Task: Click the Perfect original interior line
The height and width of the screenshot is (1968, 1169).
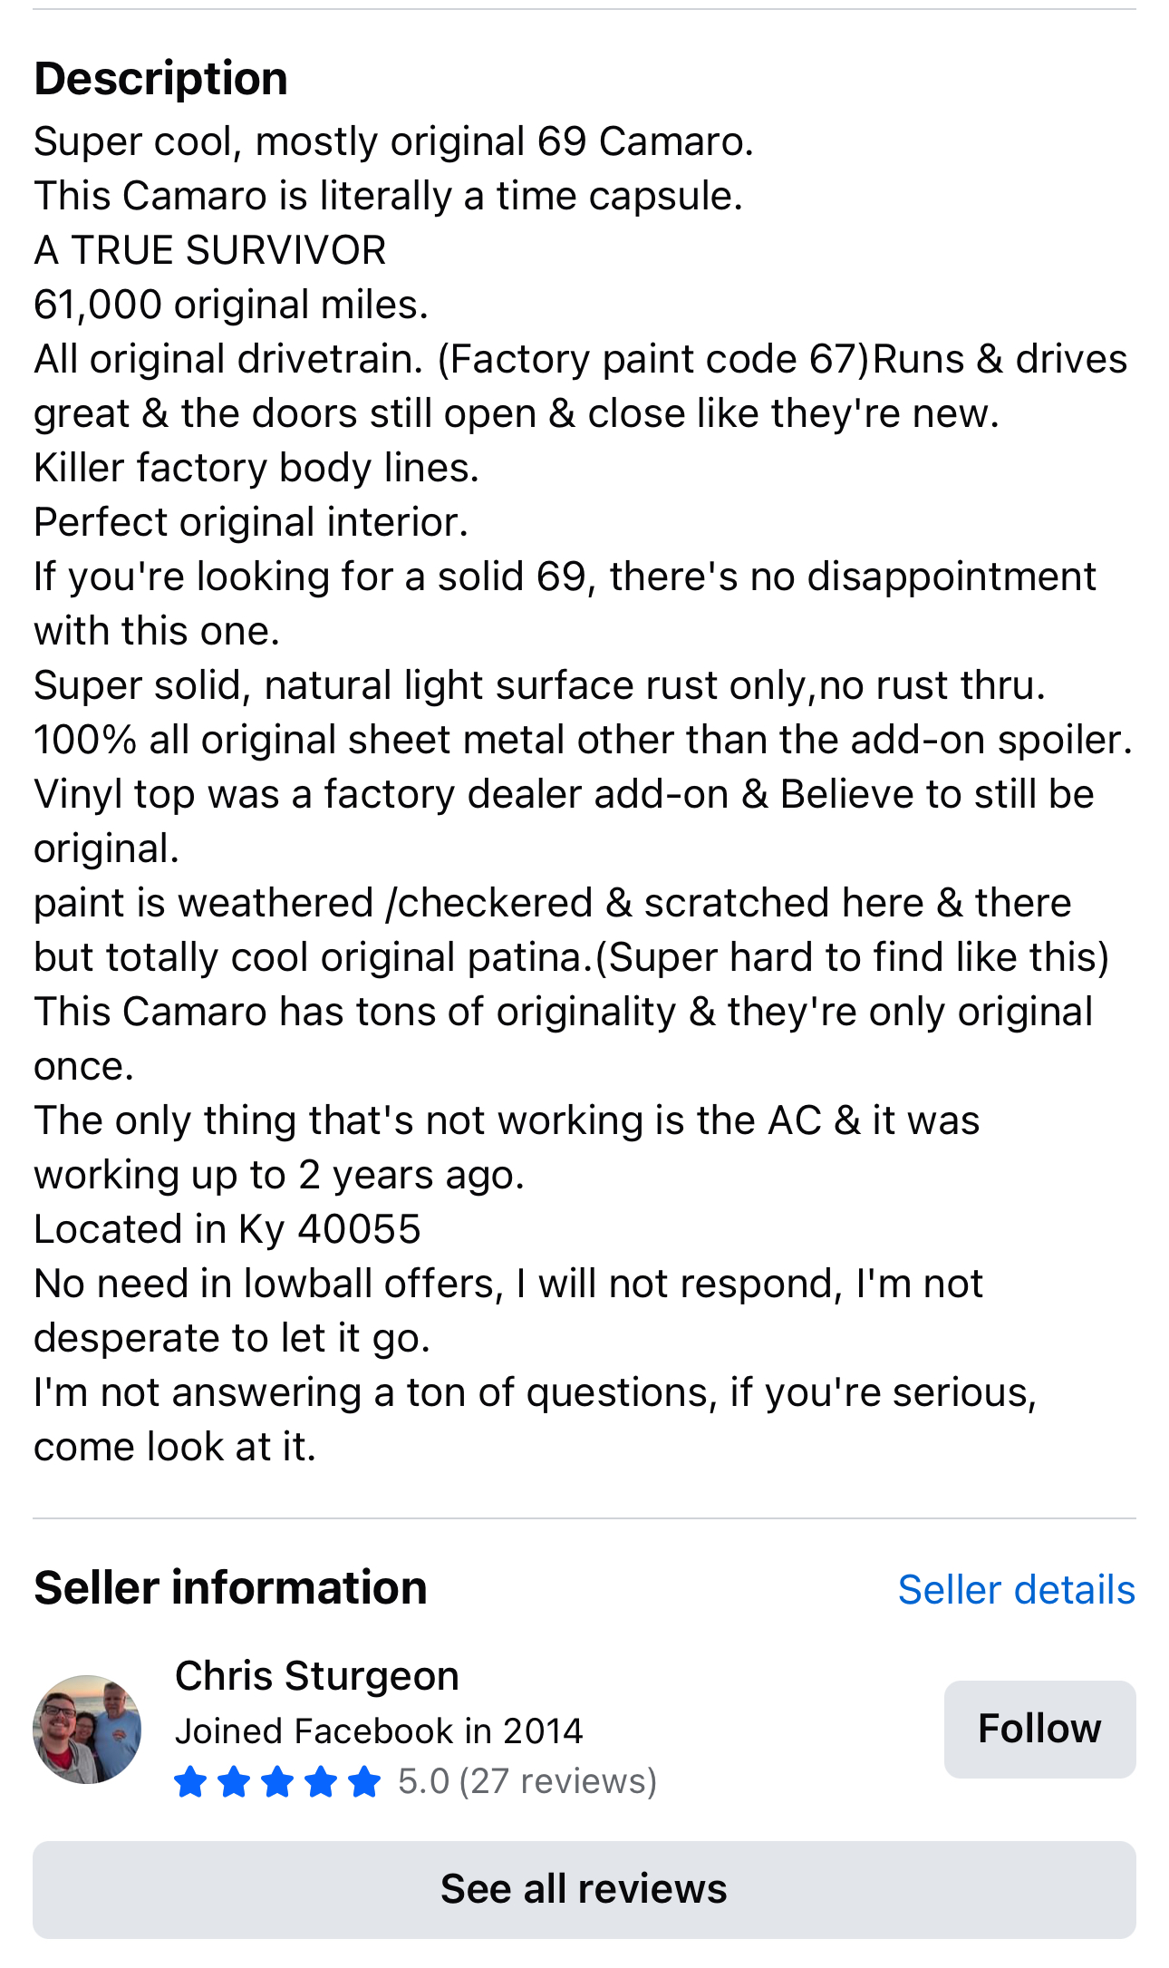Action: (251, 522)
